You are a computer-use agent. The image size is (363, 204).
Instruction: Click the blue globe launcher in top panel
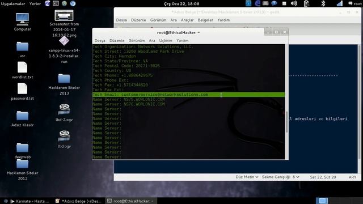73,3
